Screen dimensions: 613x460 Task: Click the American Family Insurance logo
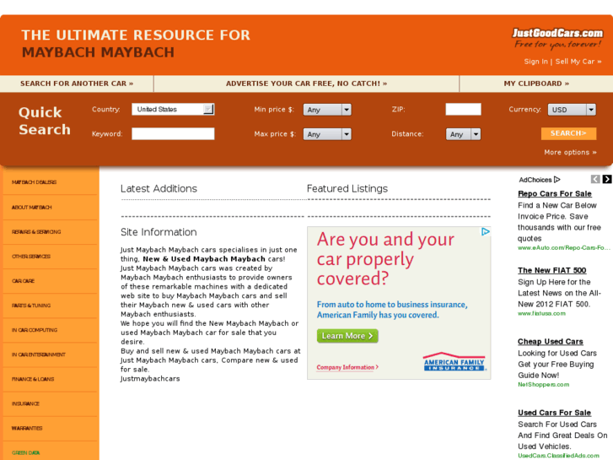point(454,362)
